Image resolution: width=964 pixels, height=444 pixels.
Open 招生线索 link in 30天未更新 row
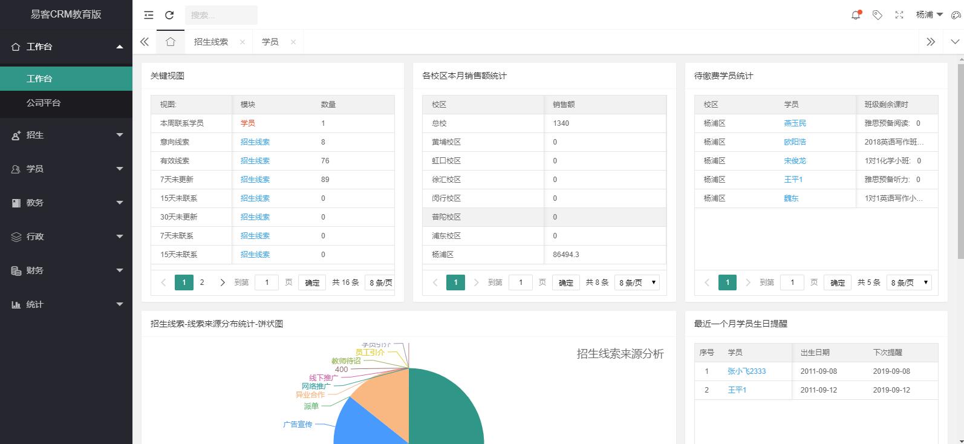255,217
